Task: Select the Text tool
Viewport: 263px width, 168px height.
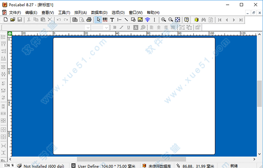Action: [112, 20]
